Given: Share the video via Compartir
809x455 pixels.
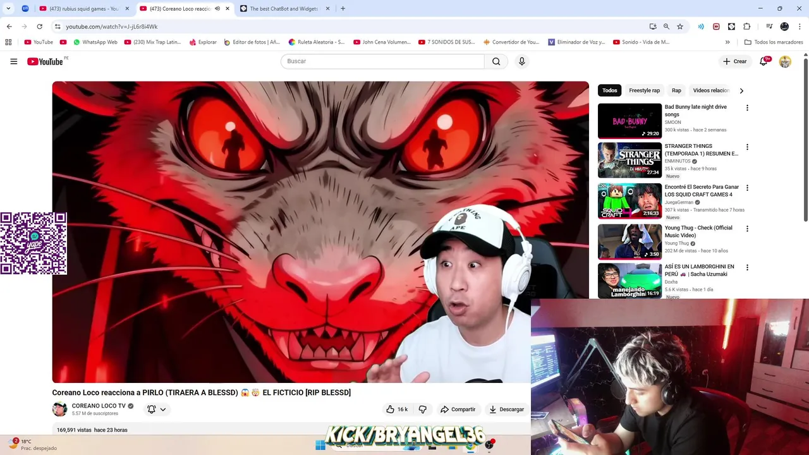Looking at the screenshot, I should [x=458, y=409].
